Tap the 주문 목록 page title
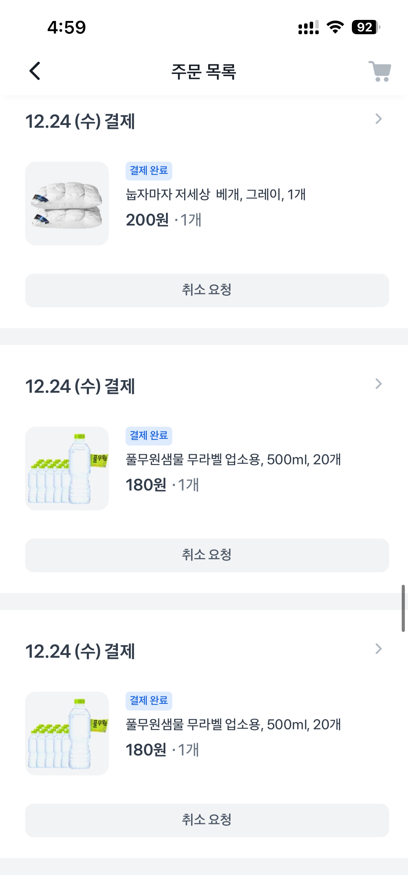This screenshot has width=408, height=884. (x=204, y=72)
